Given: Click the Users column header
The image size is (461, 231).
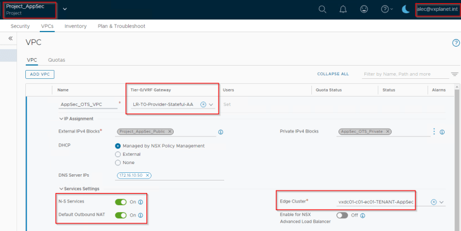Looking at the screenshot, I should pyautogui.click(x=229, y=90).
